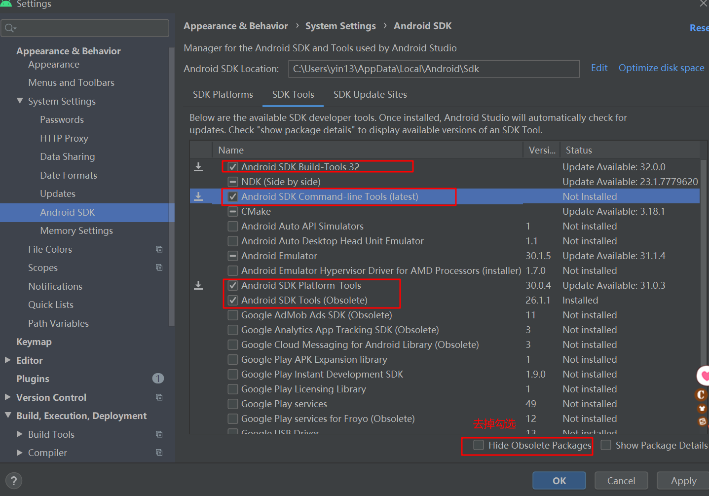Click the Android SDK Location path field

(x=434, y=69)
